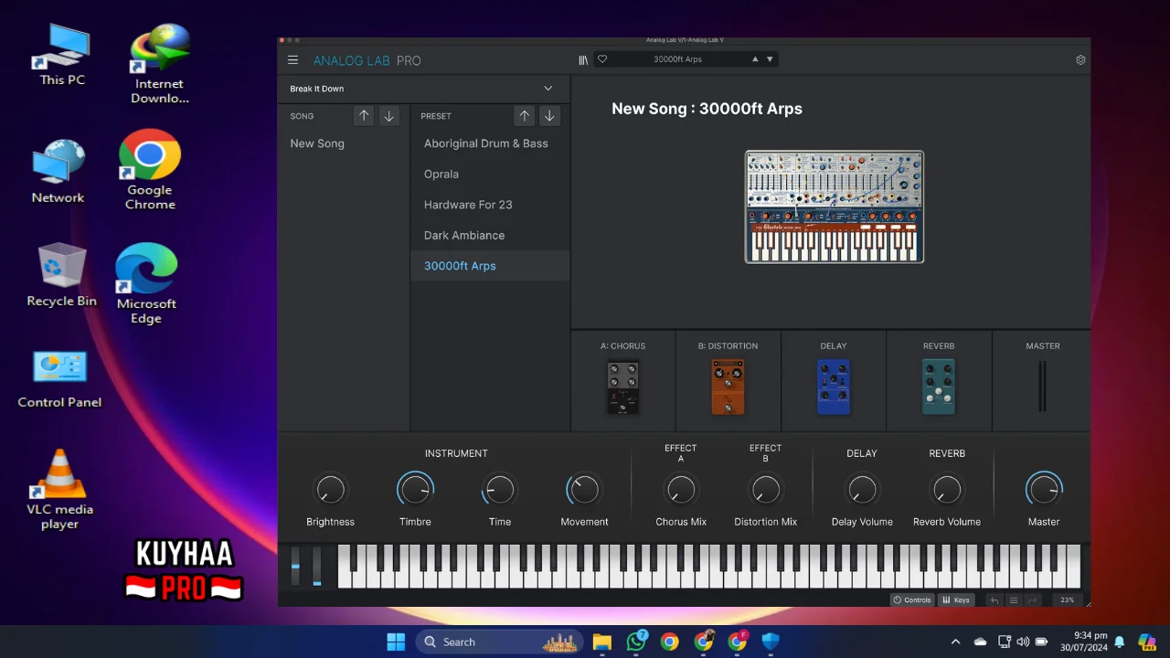Adjust the Delay Volume knob
Screen dimensions: 1170x658
[x=862, y=490]
